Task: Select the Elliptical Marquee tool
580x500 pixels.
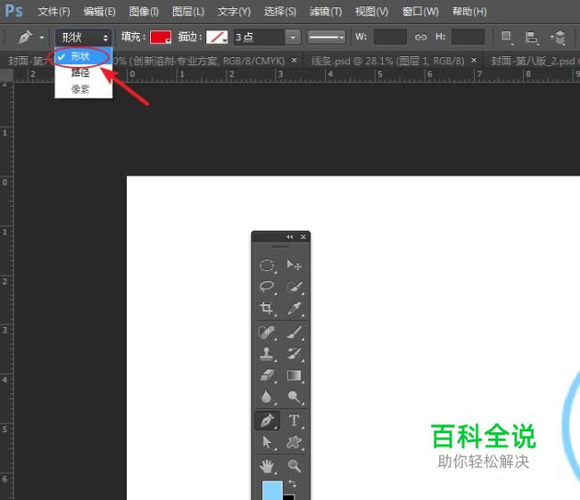Action: [267, 266]
